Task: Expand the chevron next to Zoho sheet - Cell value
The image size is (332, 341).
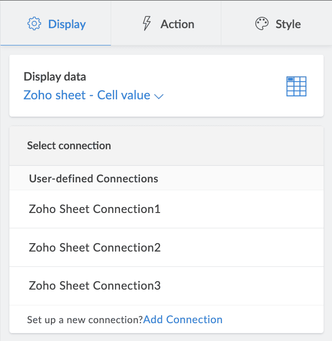Action: tap(159, 96)
